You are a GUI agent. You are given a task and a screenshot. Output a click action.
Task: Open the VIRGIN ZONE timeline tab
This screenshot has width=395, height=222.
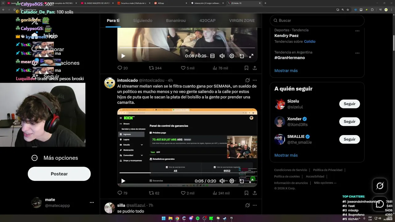[x=242, y=20]
